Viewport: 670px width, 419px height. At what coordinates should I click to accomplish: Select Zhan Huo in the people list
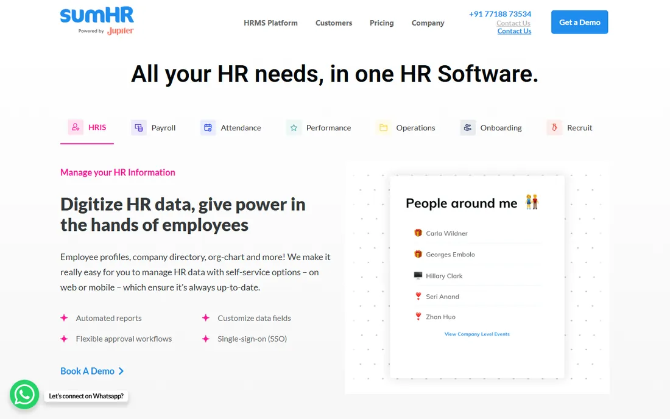point(440,317)
